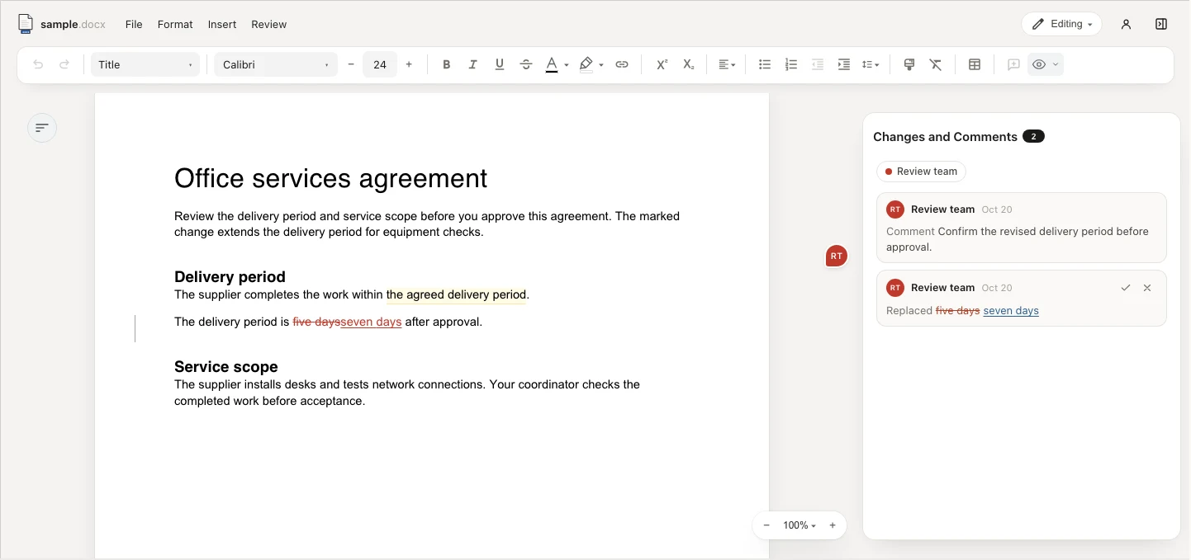1191x560 pixels.
Task: Click the sample.docx file name
Action: pos(73,24)
